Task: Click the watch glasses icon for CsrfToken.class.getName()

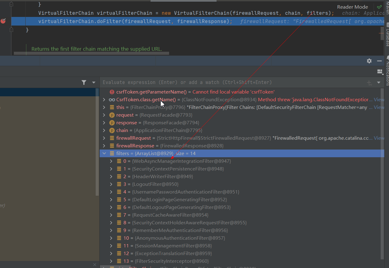Action: pos(112,99)
